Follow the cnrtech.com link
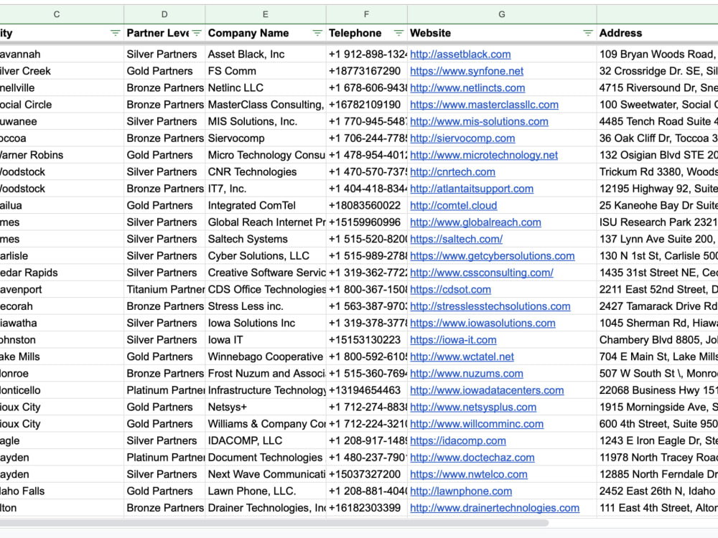The width and height of the screenshot is (718, 538). (x=452, y=172)
